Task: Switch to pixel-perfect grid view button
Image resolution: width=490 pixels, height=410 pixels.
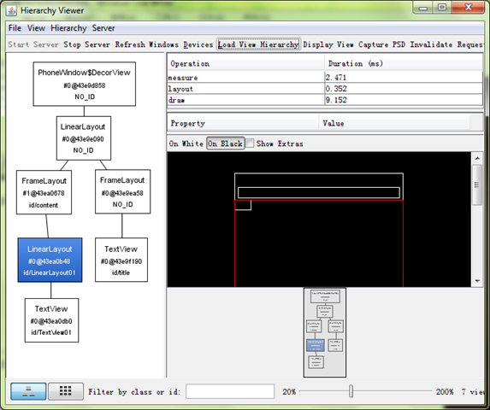Action: point(66,391)
